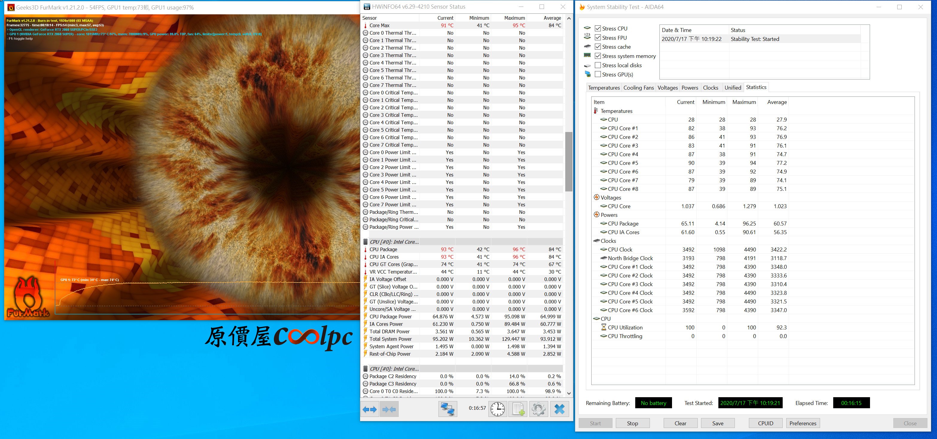Toggle Stress FPU checkbox
937x439 pixels.
click(x=598, y=37)
